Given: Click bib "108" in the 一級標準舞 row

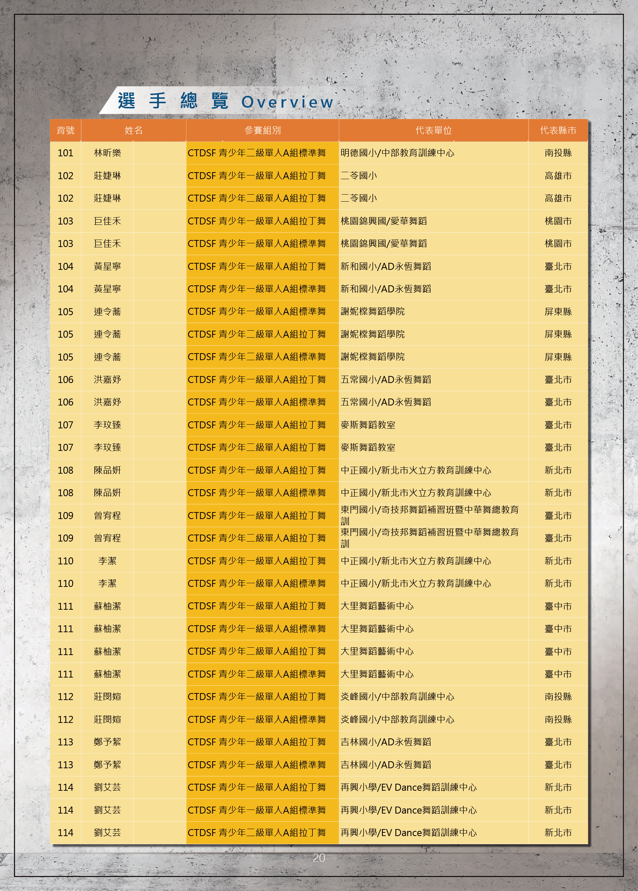Looking at the screenshot, I should (x=66, y=493).
